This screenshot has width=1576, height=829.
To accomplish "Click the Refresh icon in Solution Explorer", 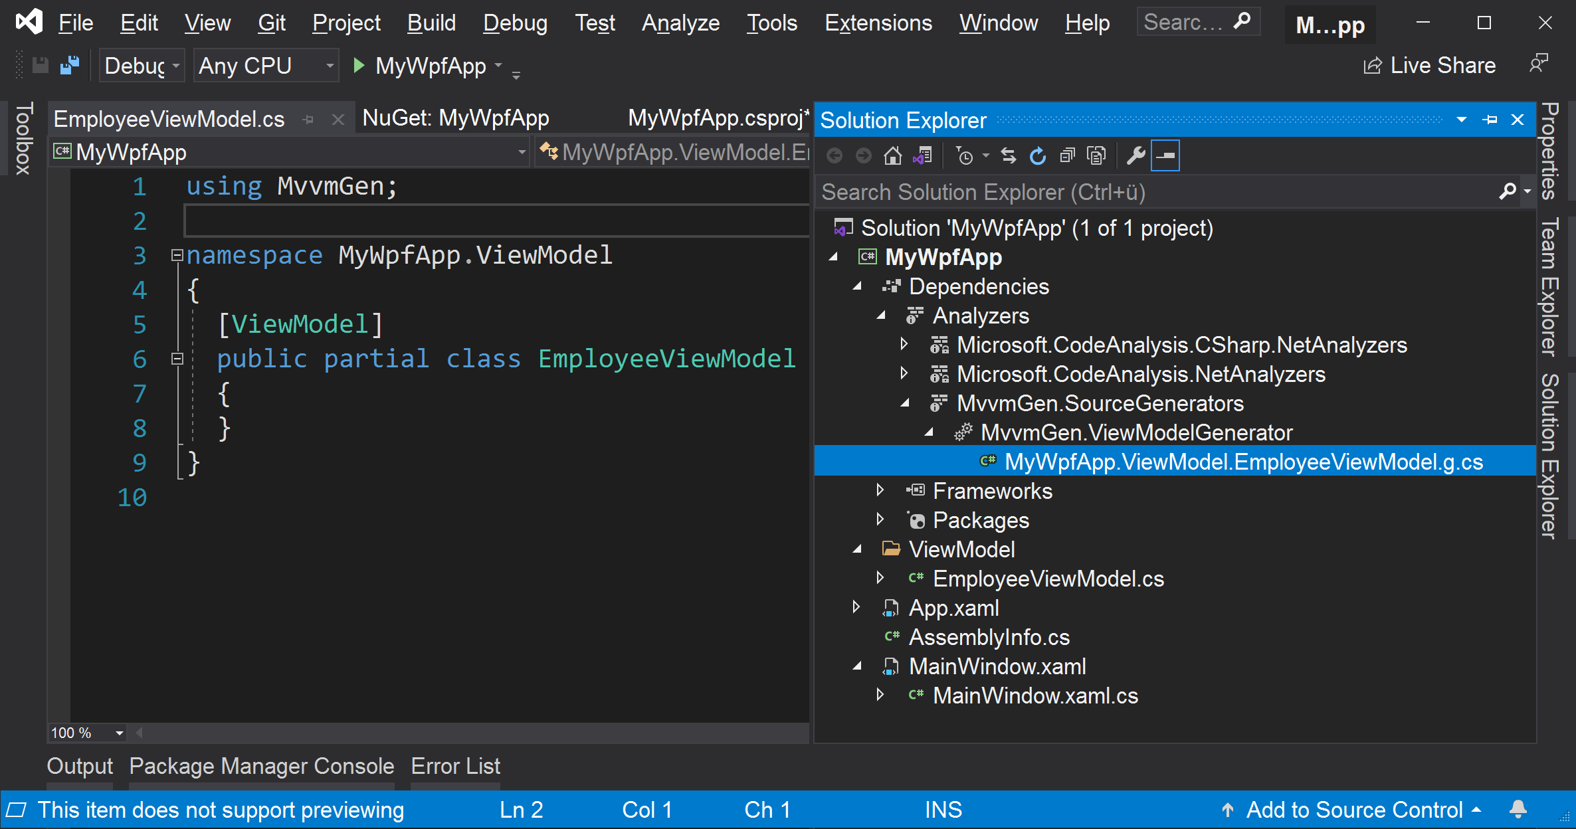I will pyautogui.click(x=1037, y=156).
